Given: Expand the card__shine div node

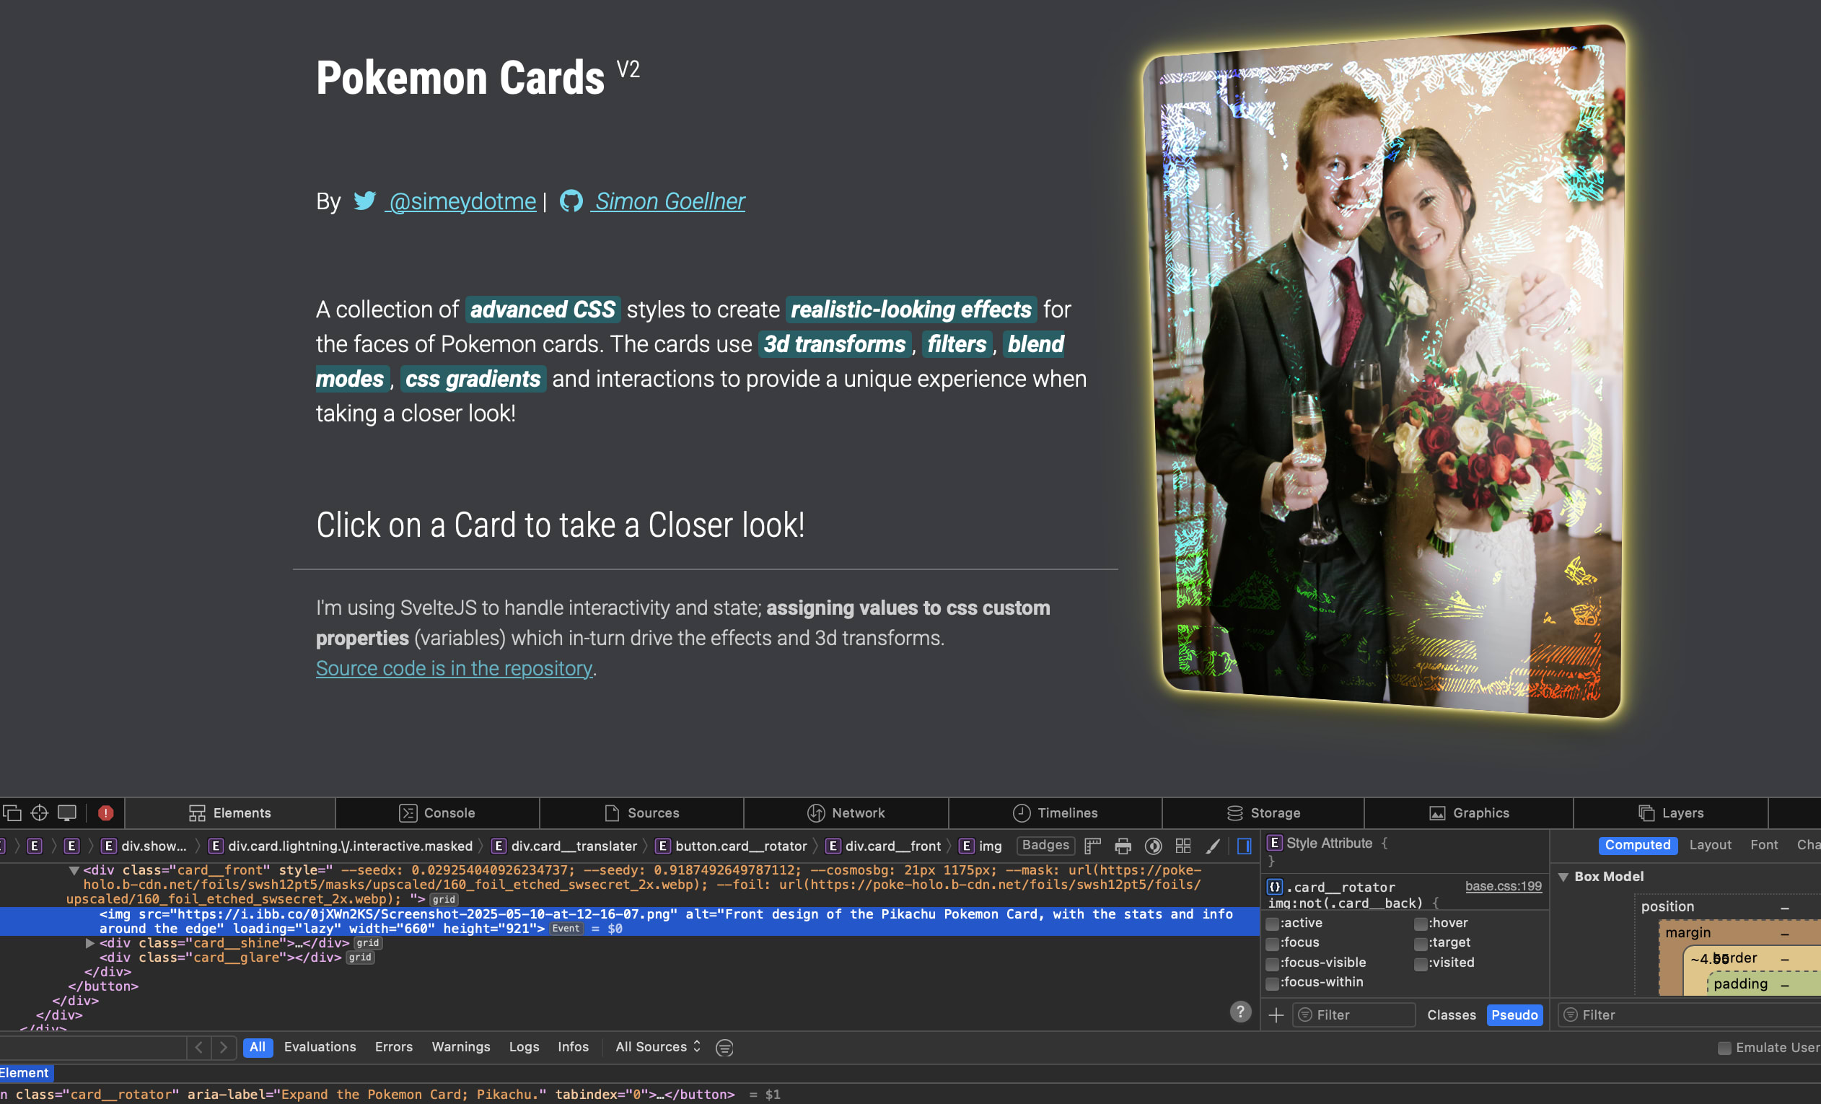Looking at the screenshot, I should pos(89,943).
